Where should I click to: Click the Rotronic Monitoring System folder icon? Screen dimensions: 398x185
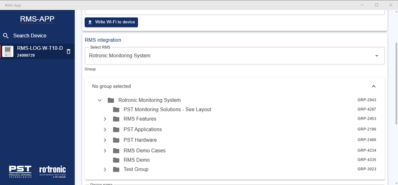point(111,100)
